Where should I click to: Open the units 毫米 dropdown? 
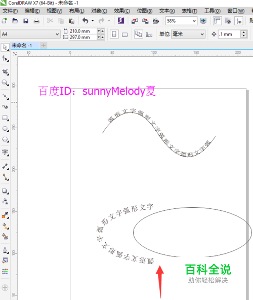pos(202,34)
